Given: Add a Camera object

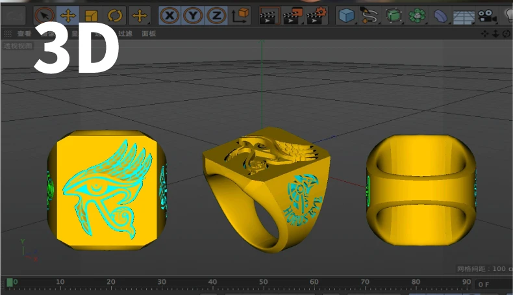Looking at the screenshot, I should (487, 16).
